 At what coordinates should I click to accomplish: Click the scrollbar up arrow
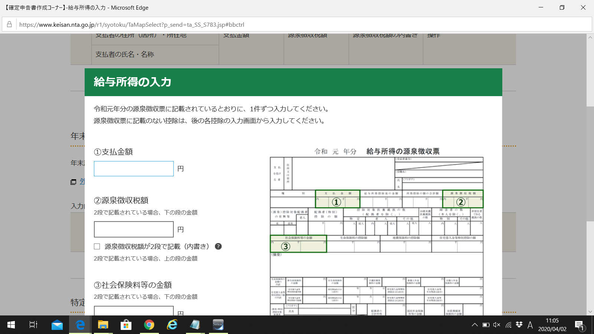(590, 37)
